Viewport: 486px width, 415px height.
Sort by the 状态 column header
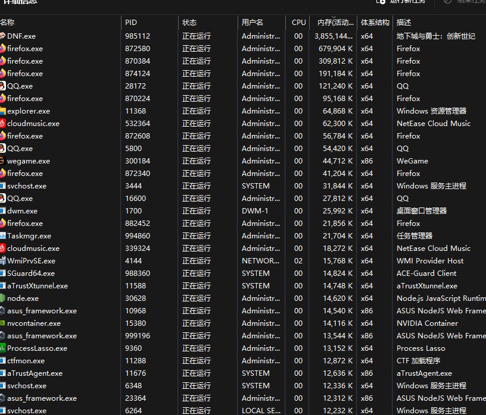click(x=208, y=22)
